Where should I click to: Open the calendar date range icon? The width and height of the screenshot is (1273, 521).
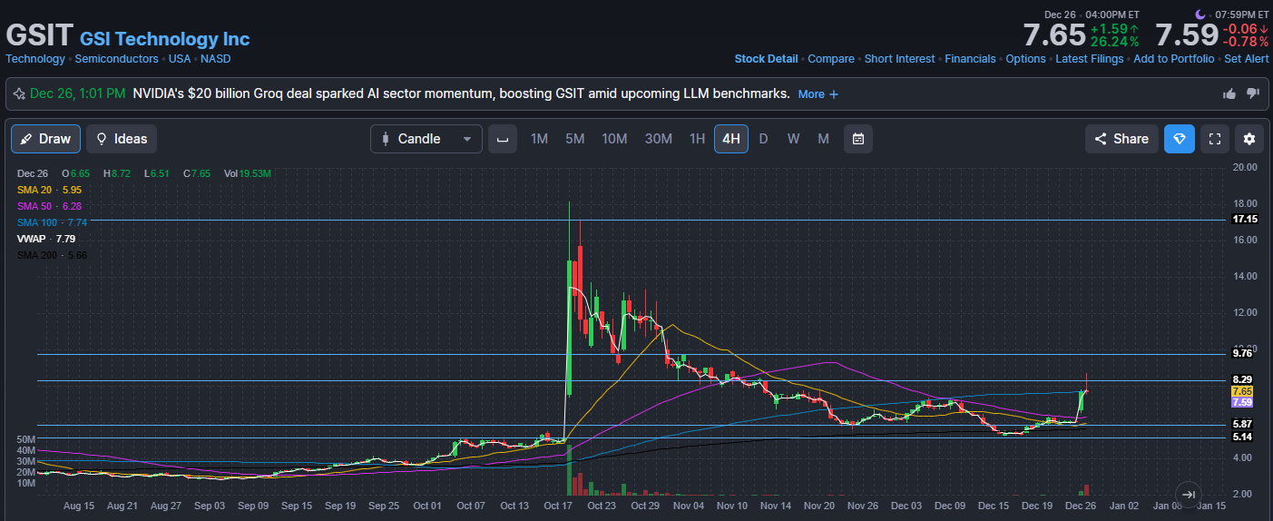(x=858, y=139)
